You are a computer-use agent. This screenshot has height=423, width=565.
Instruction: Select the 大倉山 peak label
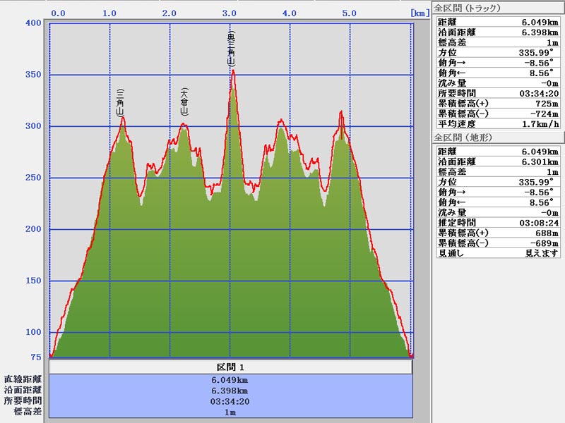(184, 102)
